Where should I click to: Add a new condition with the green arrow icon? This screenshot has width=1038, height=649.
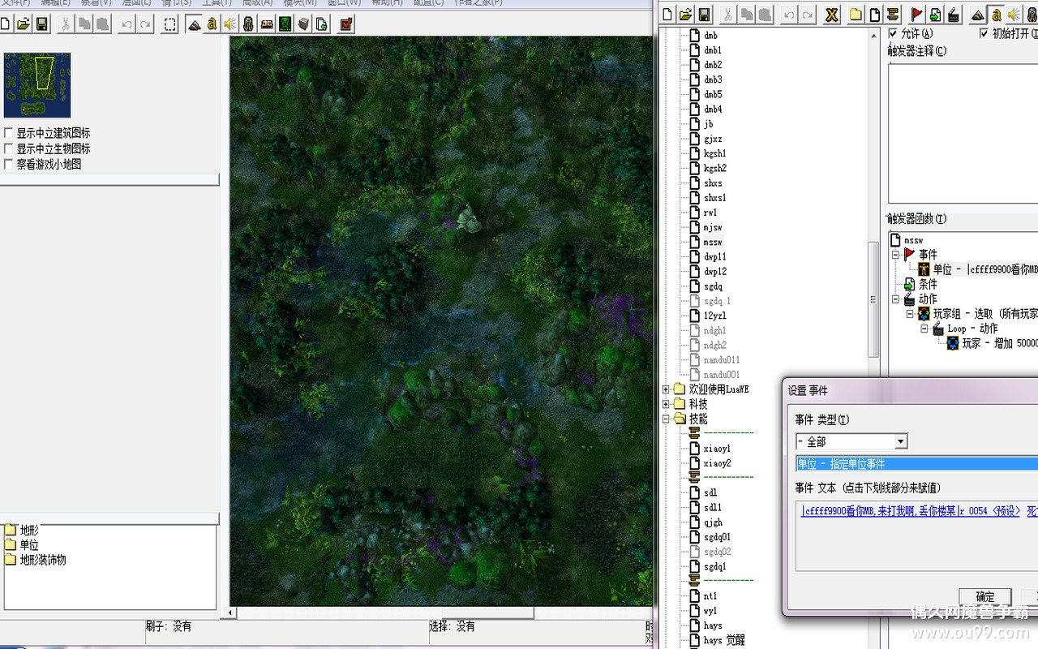pos(936,15)
